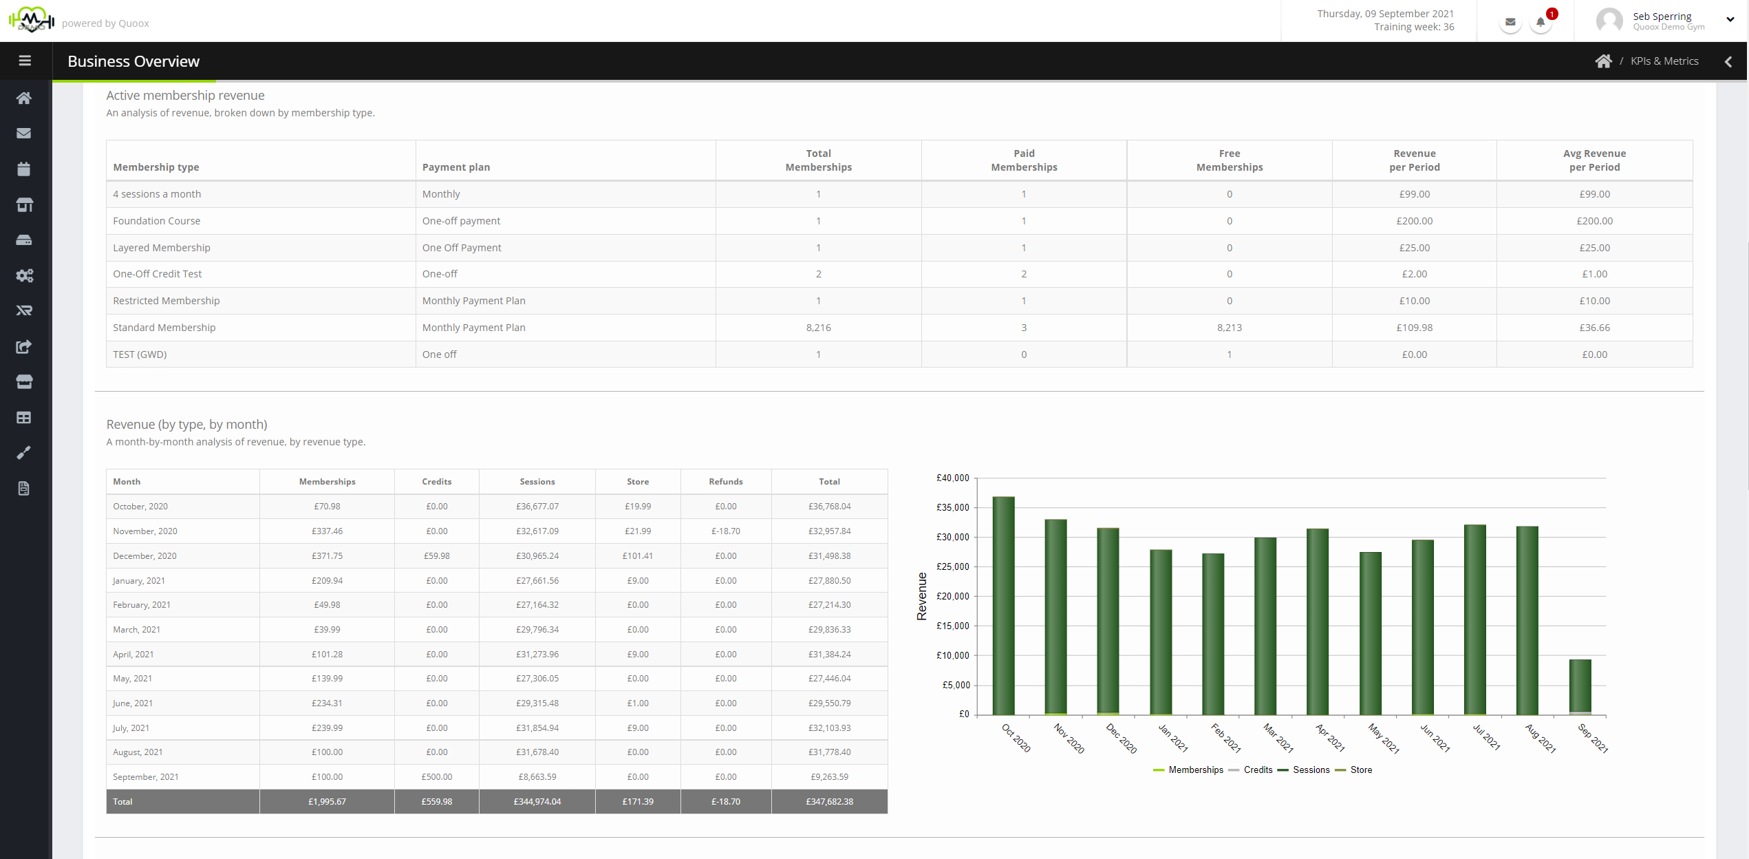
Task: Open the storefront icon in the sidebar
Action: [24, 382]
